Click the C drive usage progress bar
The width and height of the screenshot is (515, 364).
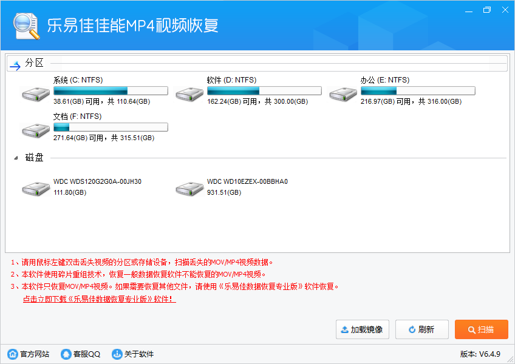(111, 90)
